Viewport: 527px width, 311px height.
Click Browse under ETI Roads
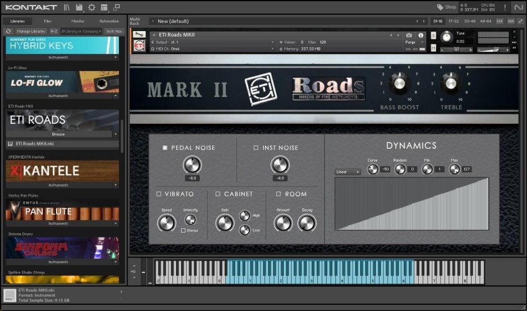click(58, 134)
